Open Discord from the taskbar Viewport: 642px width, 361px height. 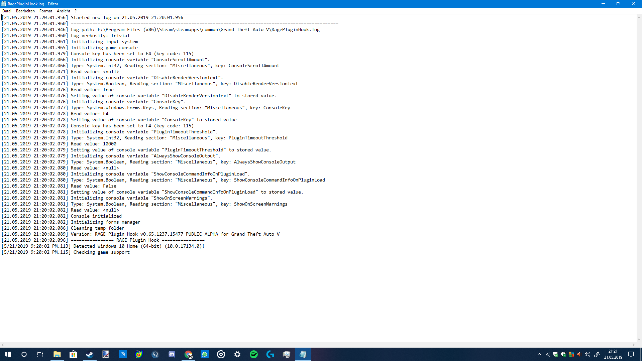(172, 354)
